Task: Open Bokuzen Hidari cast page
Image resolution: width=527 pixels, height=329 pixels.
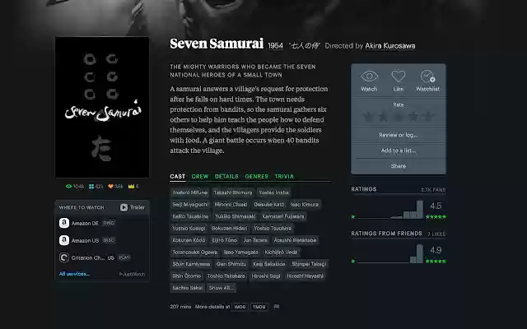Action: coord(229,229)
